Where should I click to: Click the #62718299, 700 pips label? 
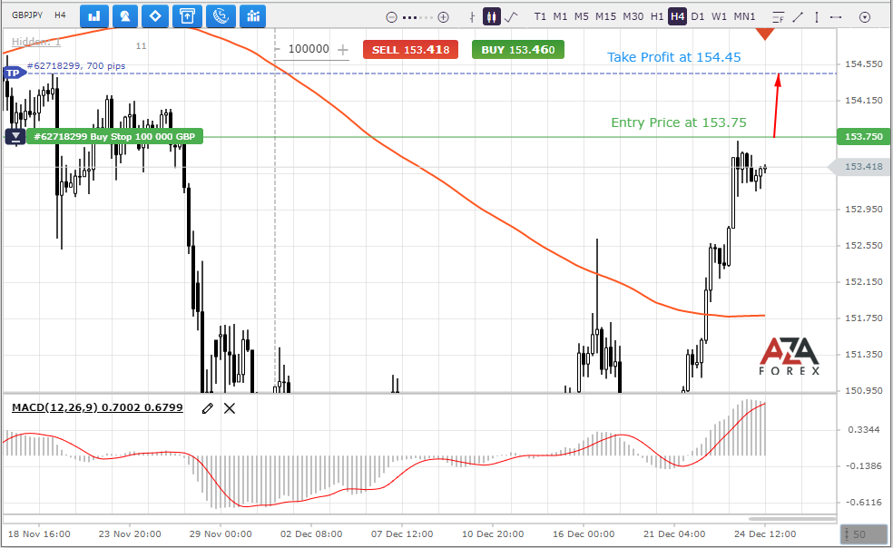click(76, 65)
